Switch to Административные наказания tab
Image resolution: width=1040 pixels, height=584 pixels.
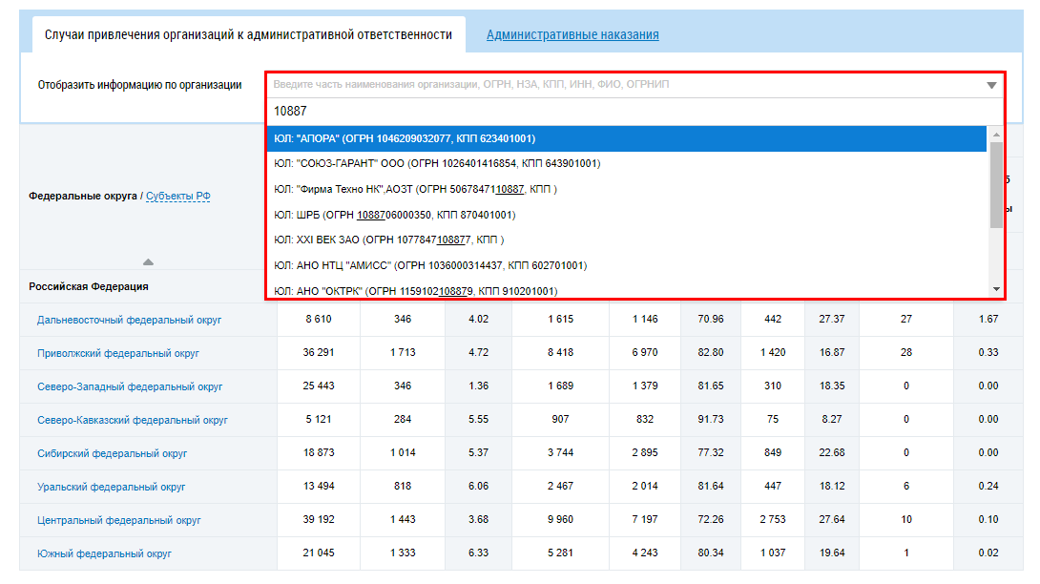point(572,35)
